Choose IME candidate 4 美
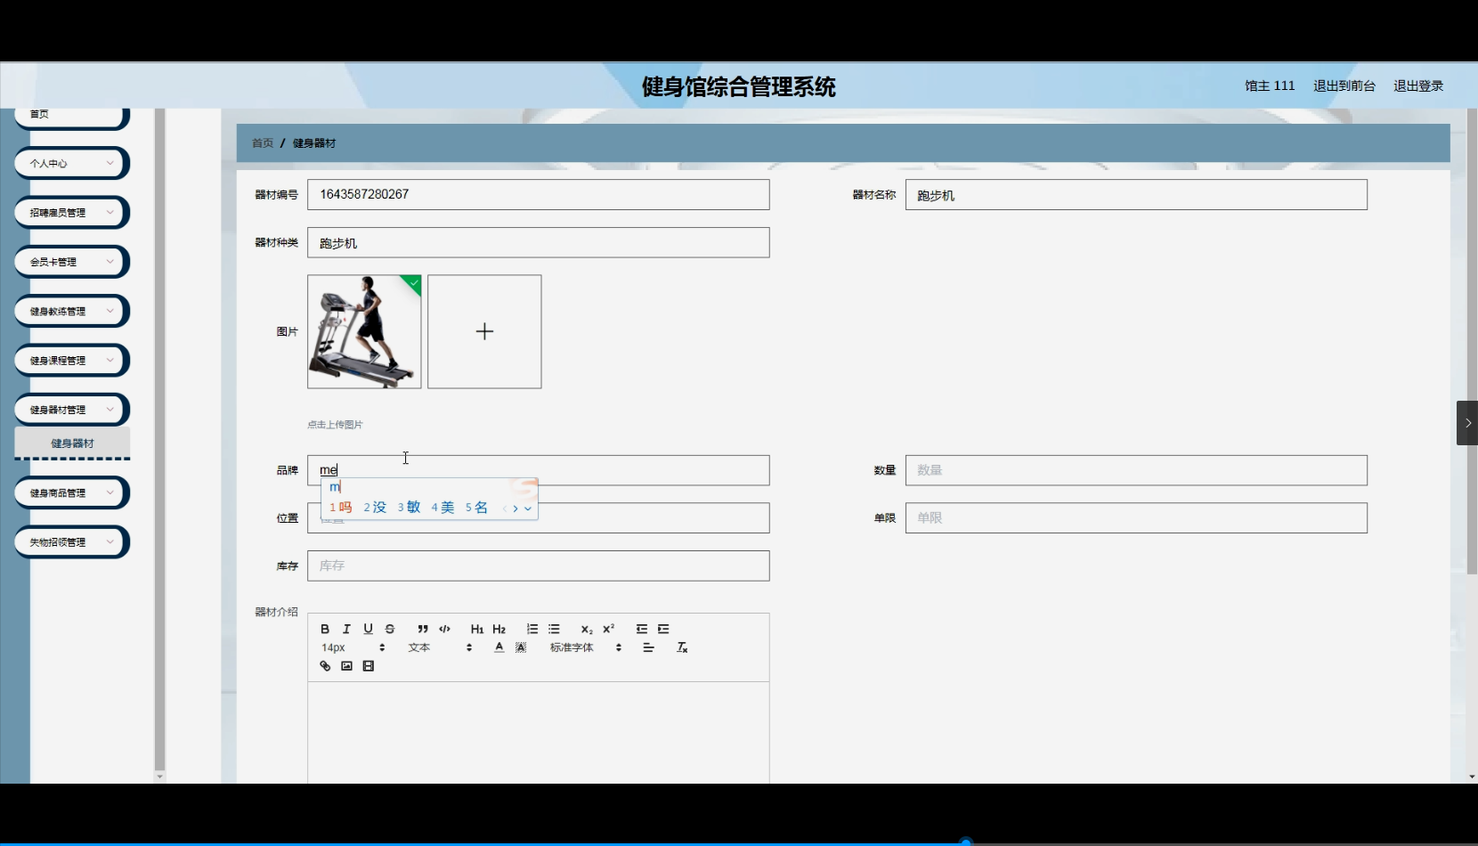This screenshot has height=846, width=1478. point(443,508)
